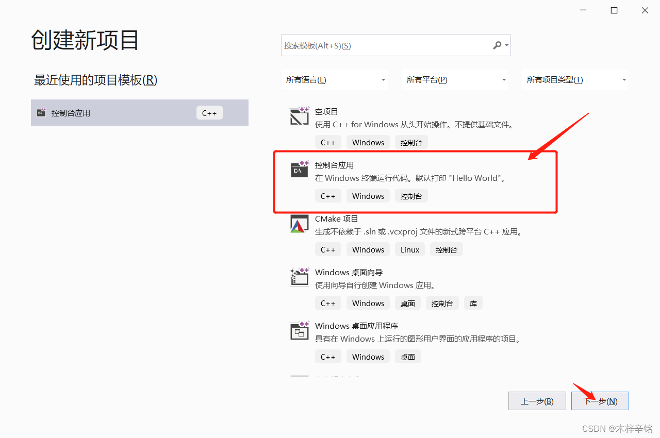The image size is (660, 438).
Task: Click the Windows tag under CMake 项目
Action: point(368,249)
